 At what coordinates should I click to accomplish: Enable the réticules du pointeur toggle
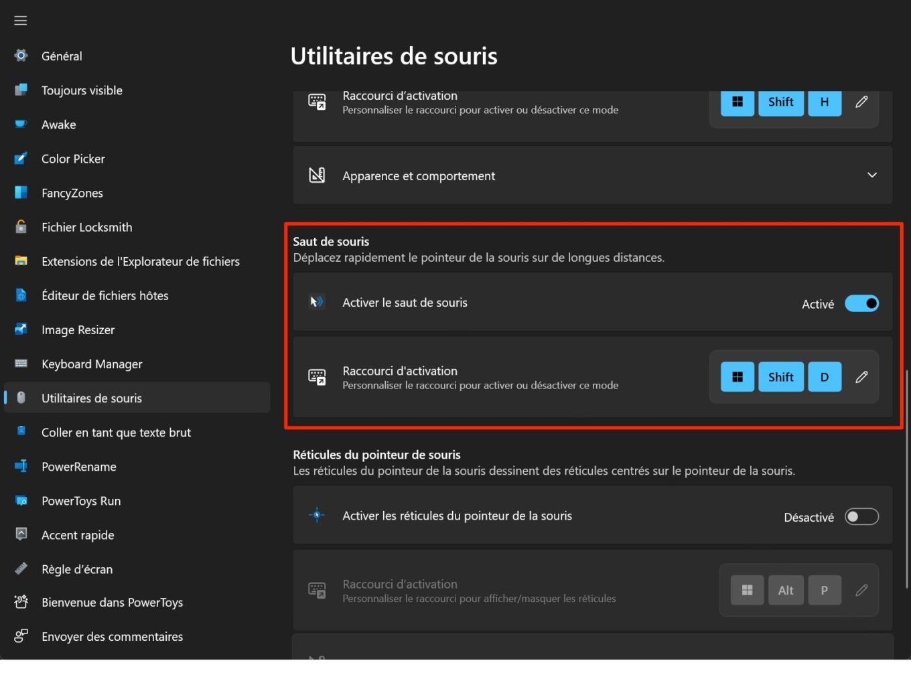(861, 517)
